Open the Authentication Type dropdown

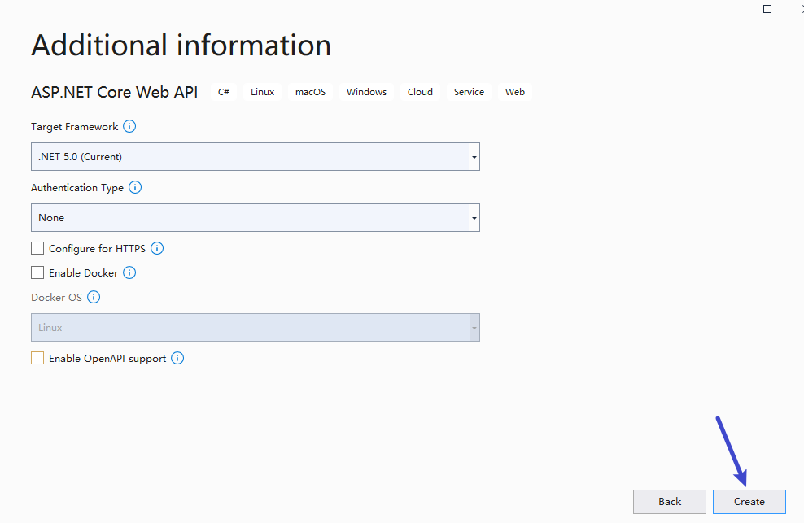pyautogui.click(x=473, y=217)
